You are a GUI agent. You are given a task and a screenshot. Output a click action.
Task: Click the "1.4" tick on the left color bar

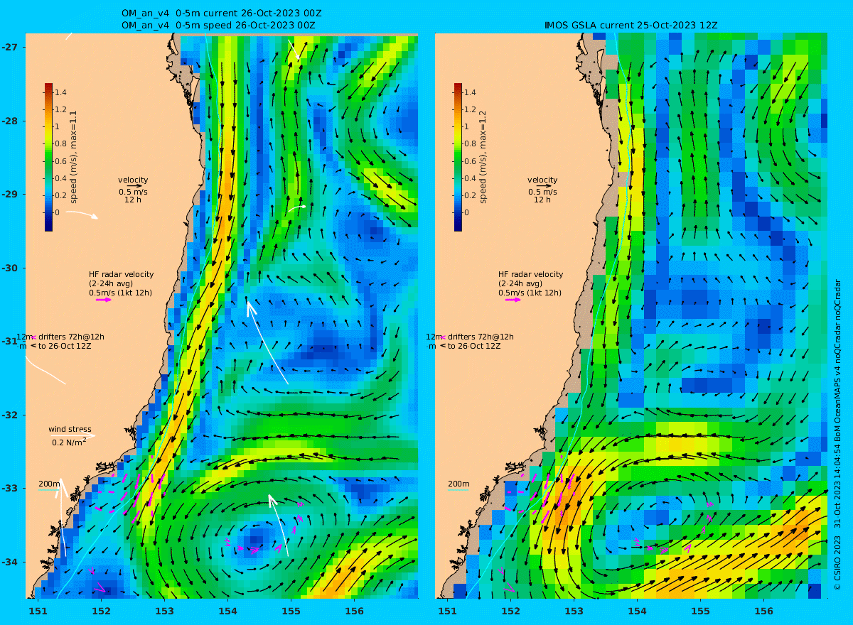point(61,92)
